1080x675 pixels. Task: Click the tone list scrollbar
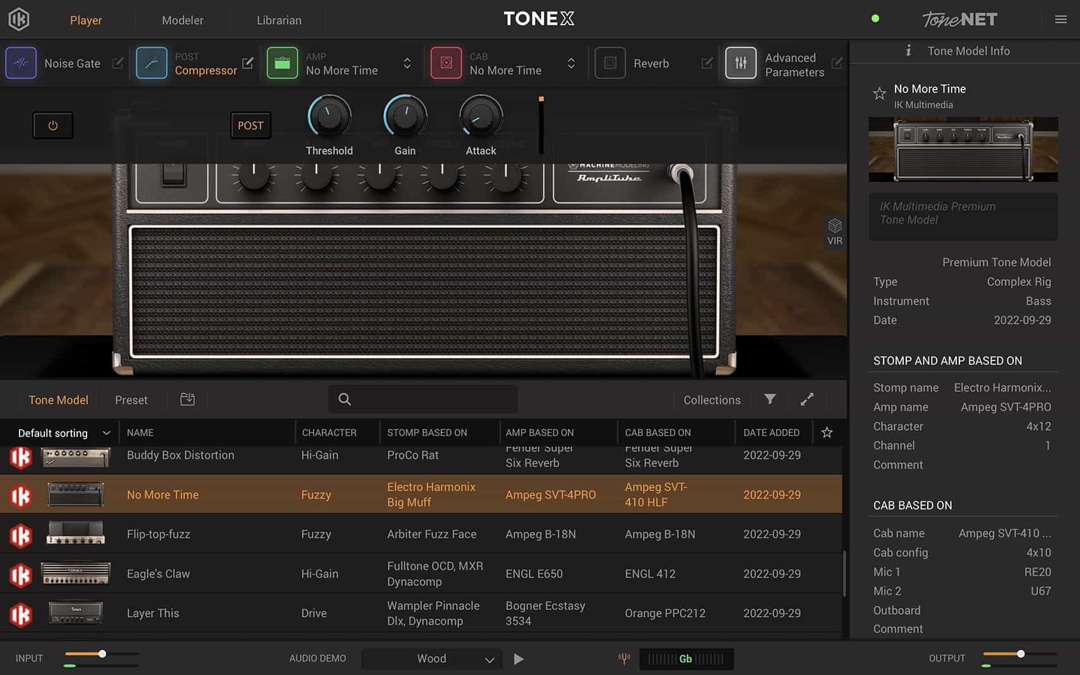tap(844, 573)
